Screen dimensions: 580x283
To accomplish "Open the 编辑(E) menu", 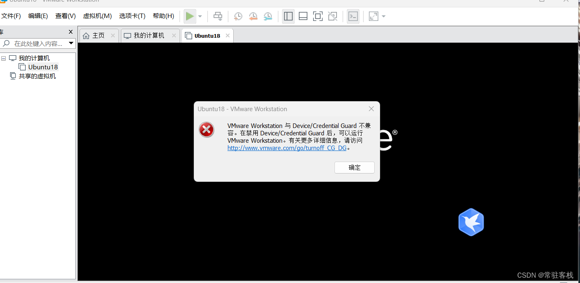I will [x=38, y=16].
